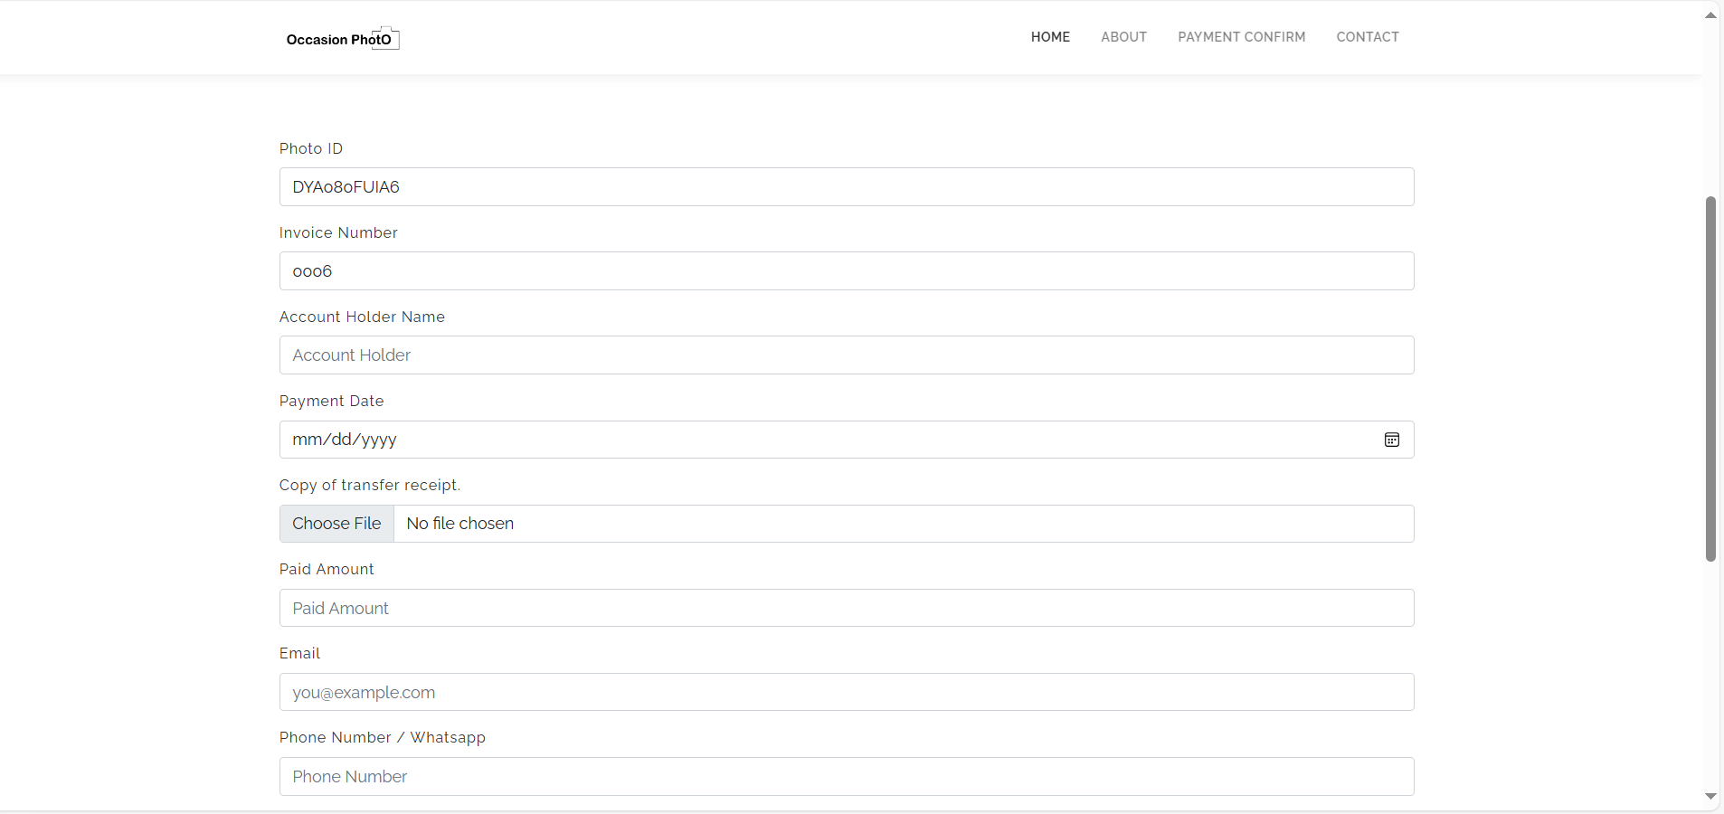Focus the Photo ID field
This screenshot has width=1724, height=814.
coord(846,187)
